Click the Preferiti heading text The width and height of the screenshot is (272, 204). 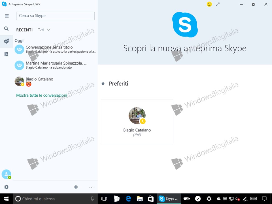pos(118,84)
